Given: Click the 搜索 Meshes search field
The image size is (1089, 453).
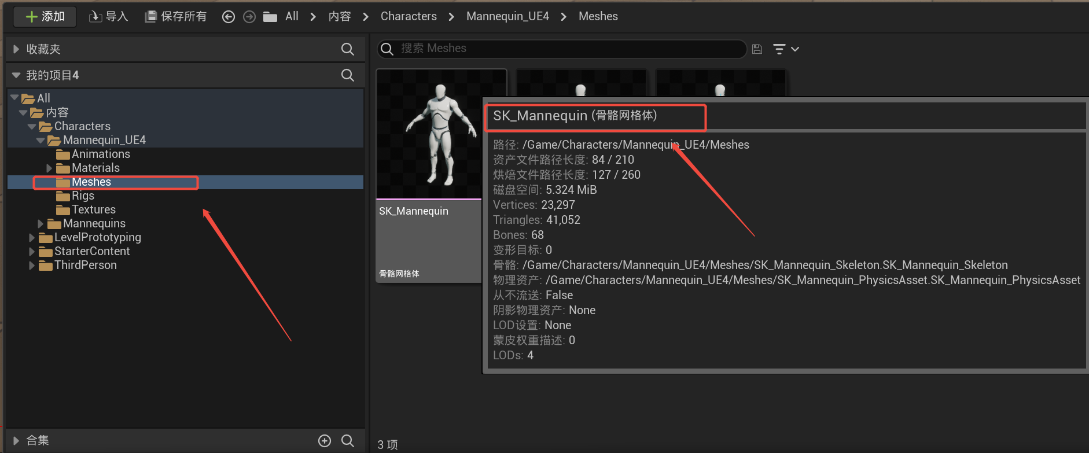Looking at the screenshot, I should click(x=561, y=49).
